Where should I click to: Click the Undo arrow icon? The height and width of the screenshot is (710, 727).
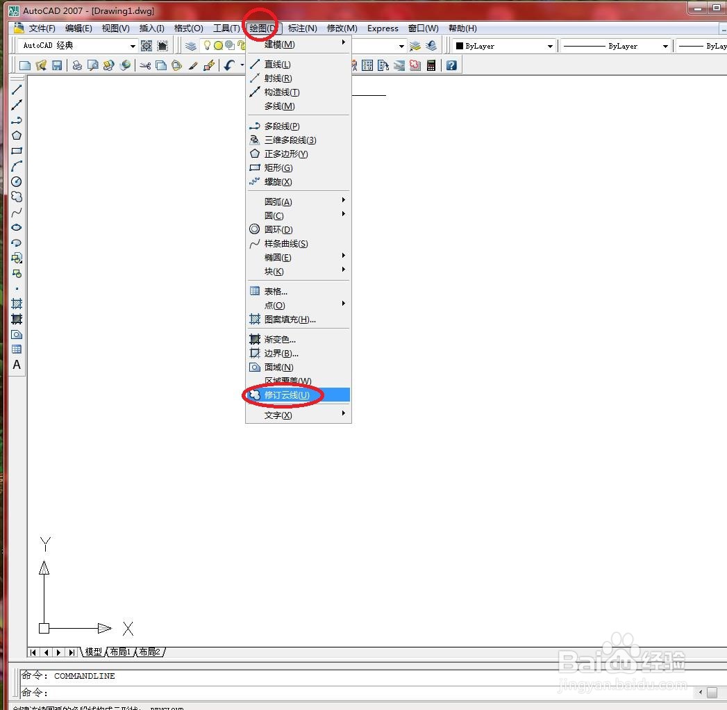click(x=229, y=65)
